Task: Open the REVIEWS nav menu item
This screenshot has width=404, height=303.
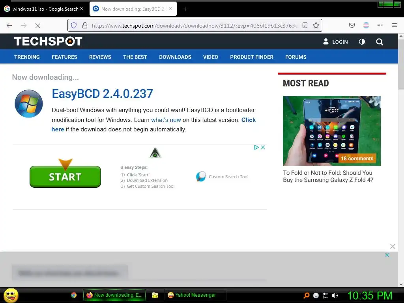Action: click(x=100, y=57)
